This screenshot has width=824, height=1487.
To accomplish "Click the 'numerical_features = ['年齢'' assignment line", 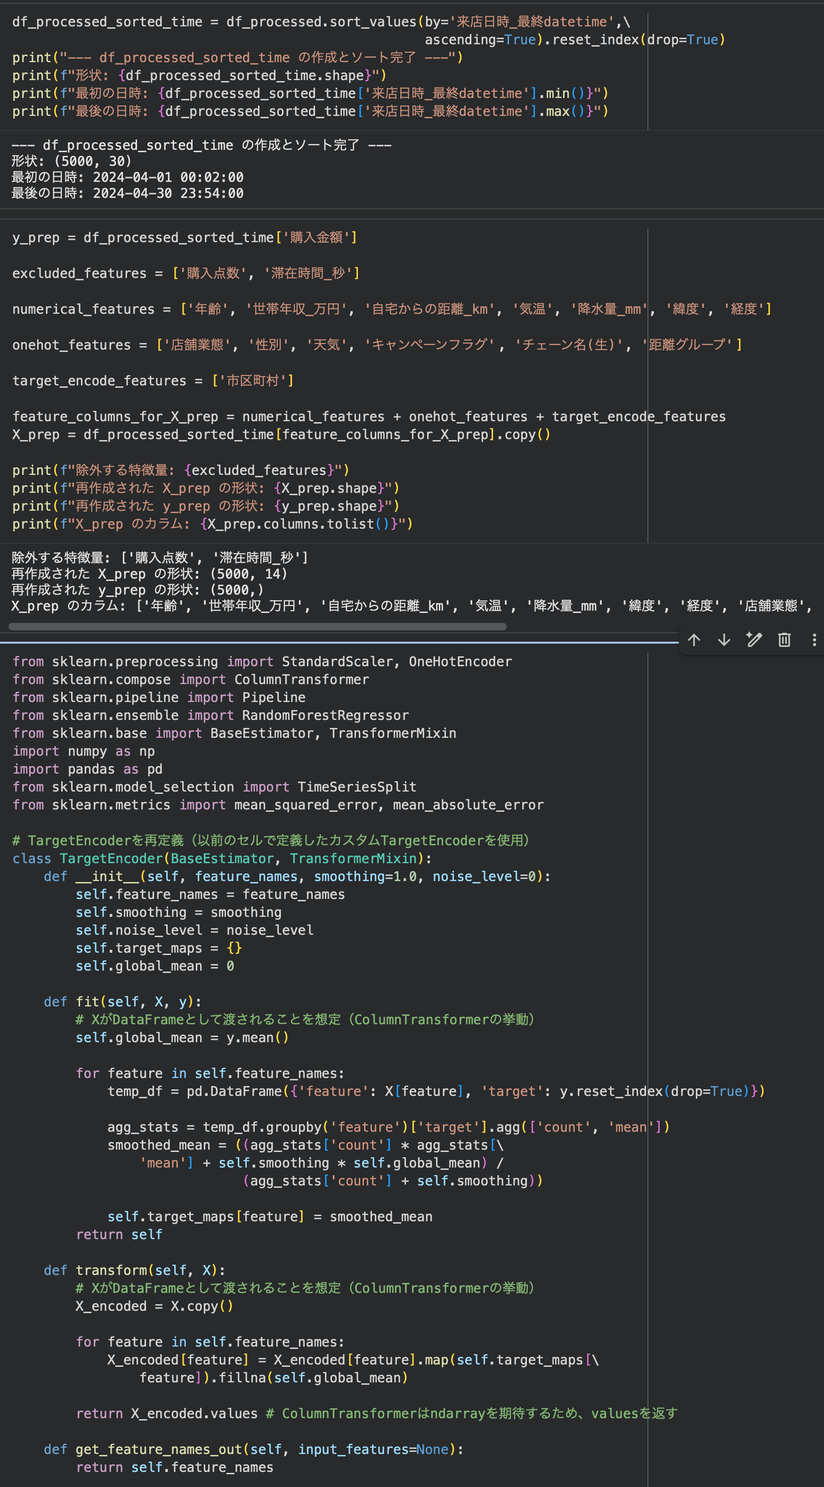I will [392, 309].
